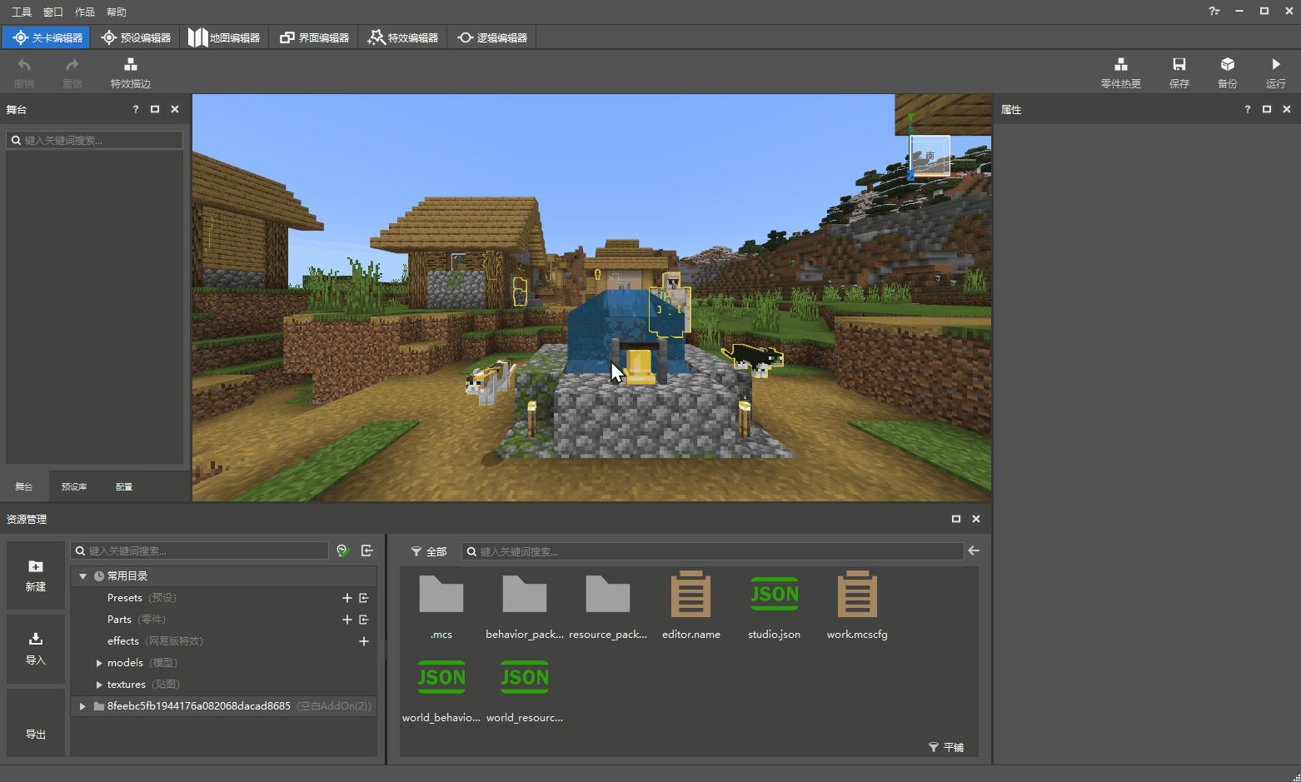Click the help icon in the 属性 panel header

tap(1248, 109)
